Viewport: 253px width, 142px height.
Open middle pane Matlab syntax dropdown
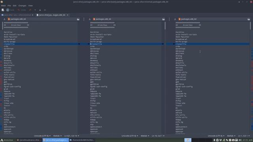point(145,136)
